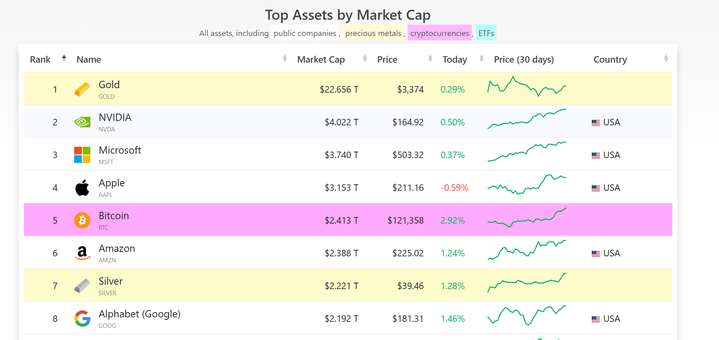719x340 pixels.
Task: Click the Amazon logo icon
Action: point(82,253)
